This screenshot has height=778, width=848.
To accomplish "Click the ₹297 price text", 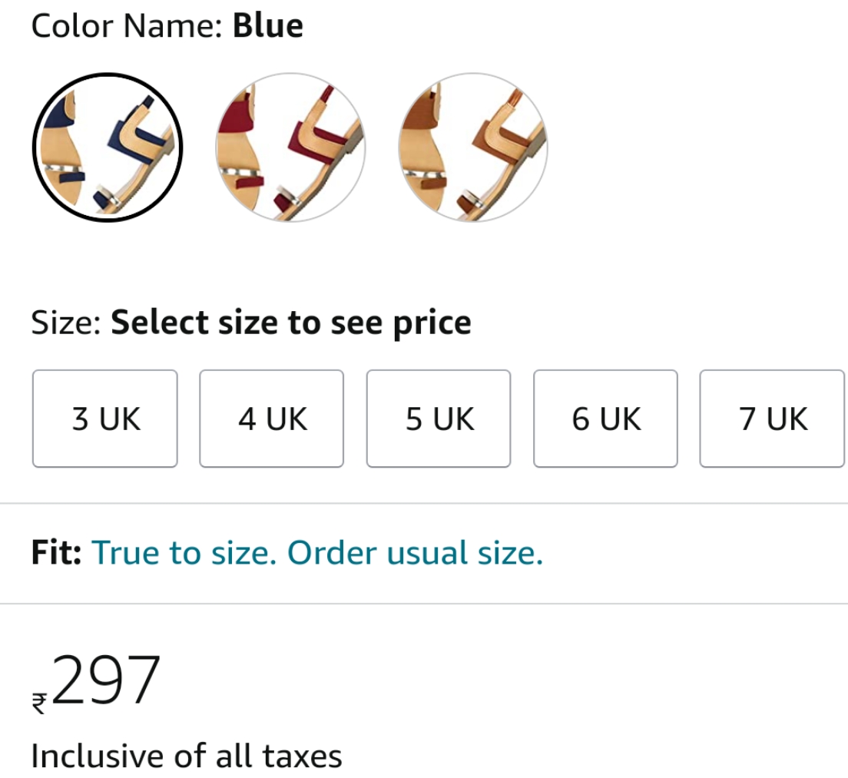I will pos(97,681).
